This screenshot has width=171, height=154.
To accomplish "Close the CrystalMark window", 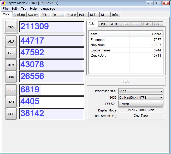I will point(166,3).
